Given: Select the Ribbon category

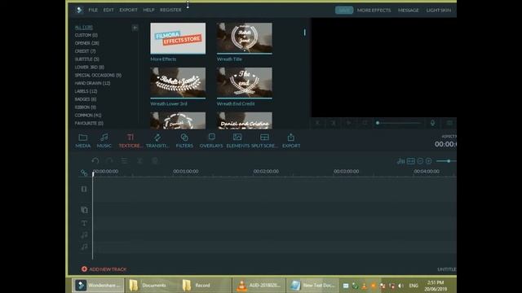Looking at the screenshot, I should 85,107.
